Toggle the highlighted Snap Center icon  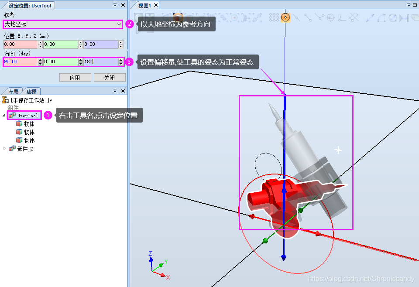(x=285, y=17)
